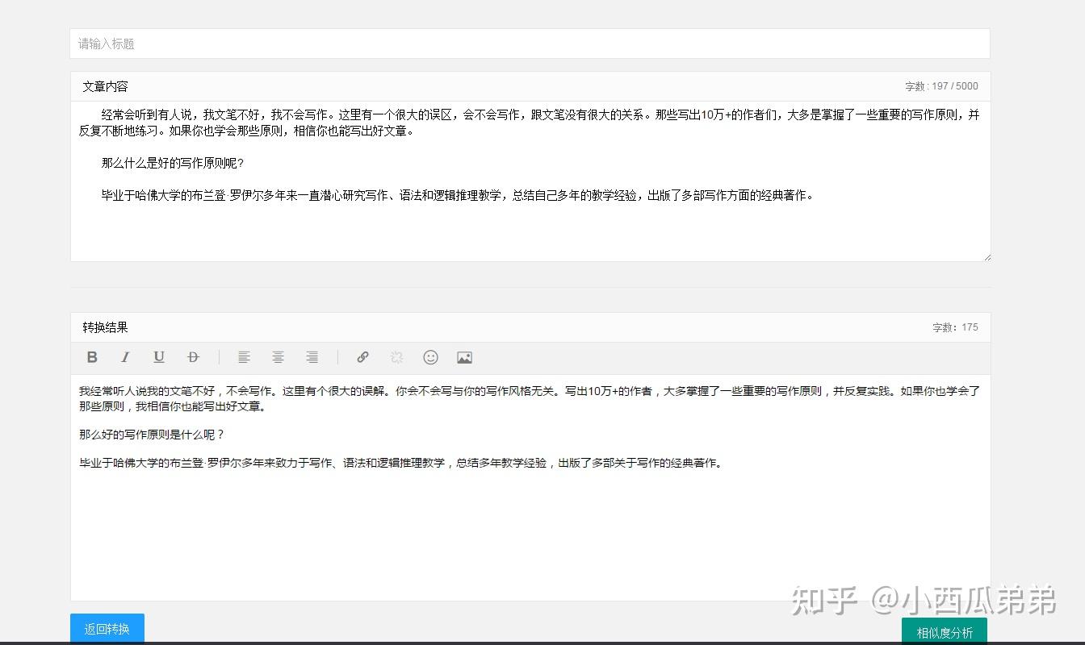Click the 文章内容 header label

pyautogui.click(x=105, y=86)
